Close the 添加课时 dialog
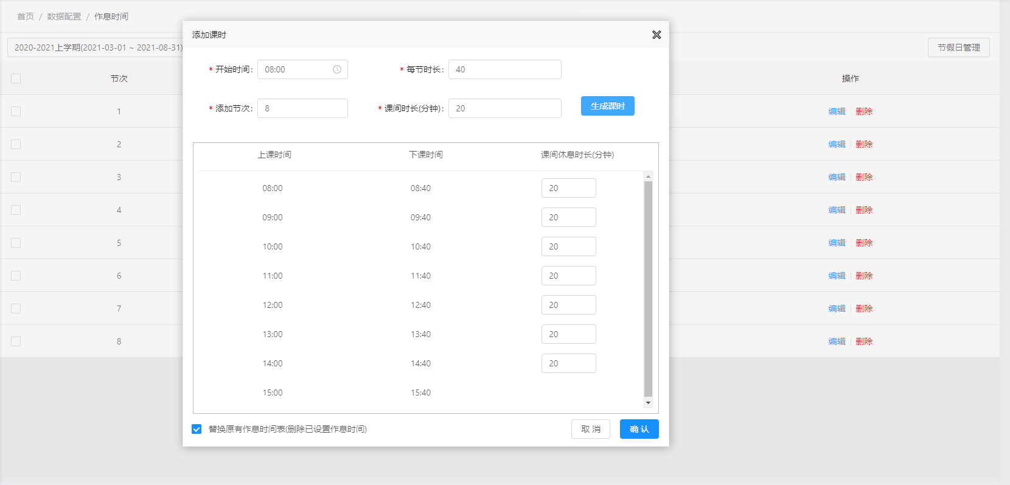Image resolution: width=1010 pixels, height=485 pixels. click(x=656, y=35)
